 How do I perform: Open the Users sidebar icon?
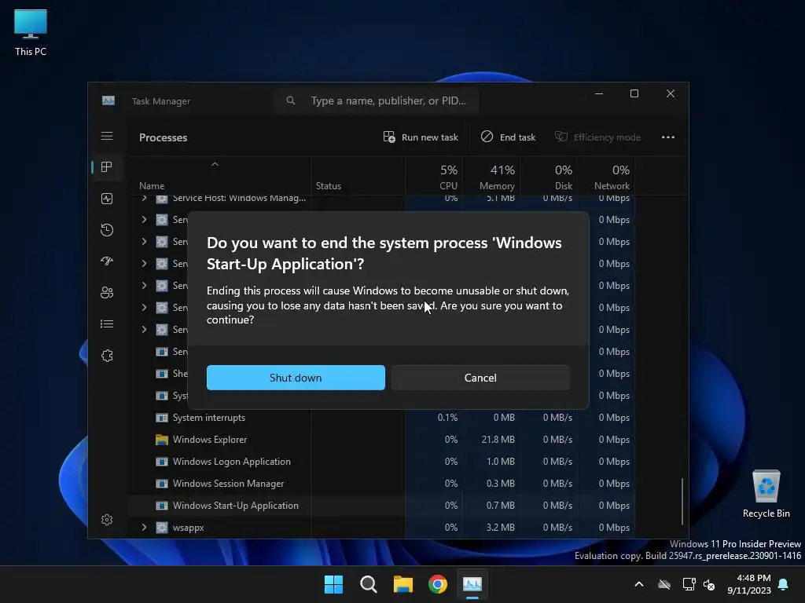click(x=107, y=292)
